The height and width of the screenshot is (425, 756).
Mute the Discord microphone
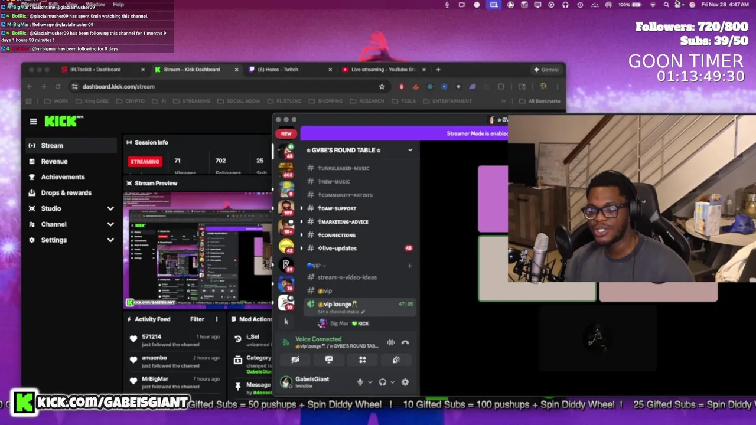[x=360, y=382]
